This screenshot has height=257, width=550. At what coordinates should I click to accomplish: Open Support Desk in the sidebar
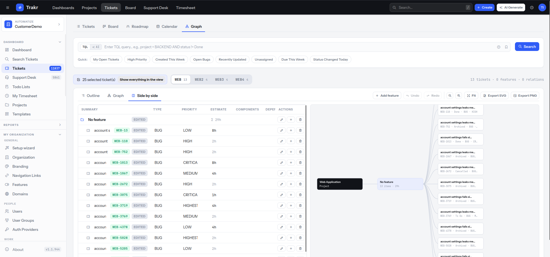click(33, 77)
